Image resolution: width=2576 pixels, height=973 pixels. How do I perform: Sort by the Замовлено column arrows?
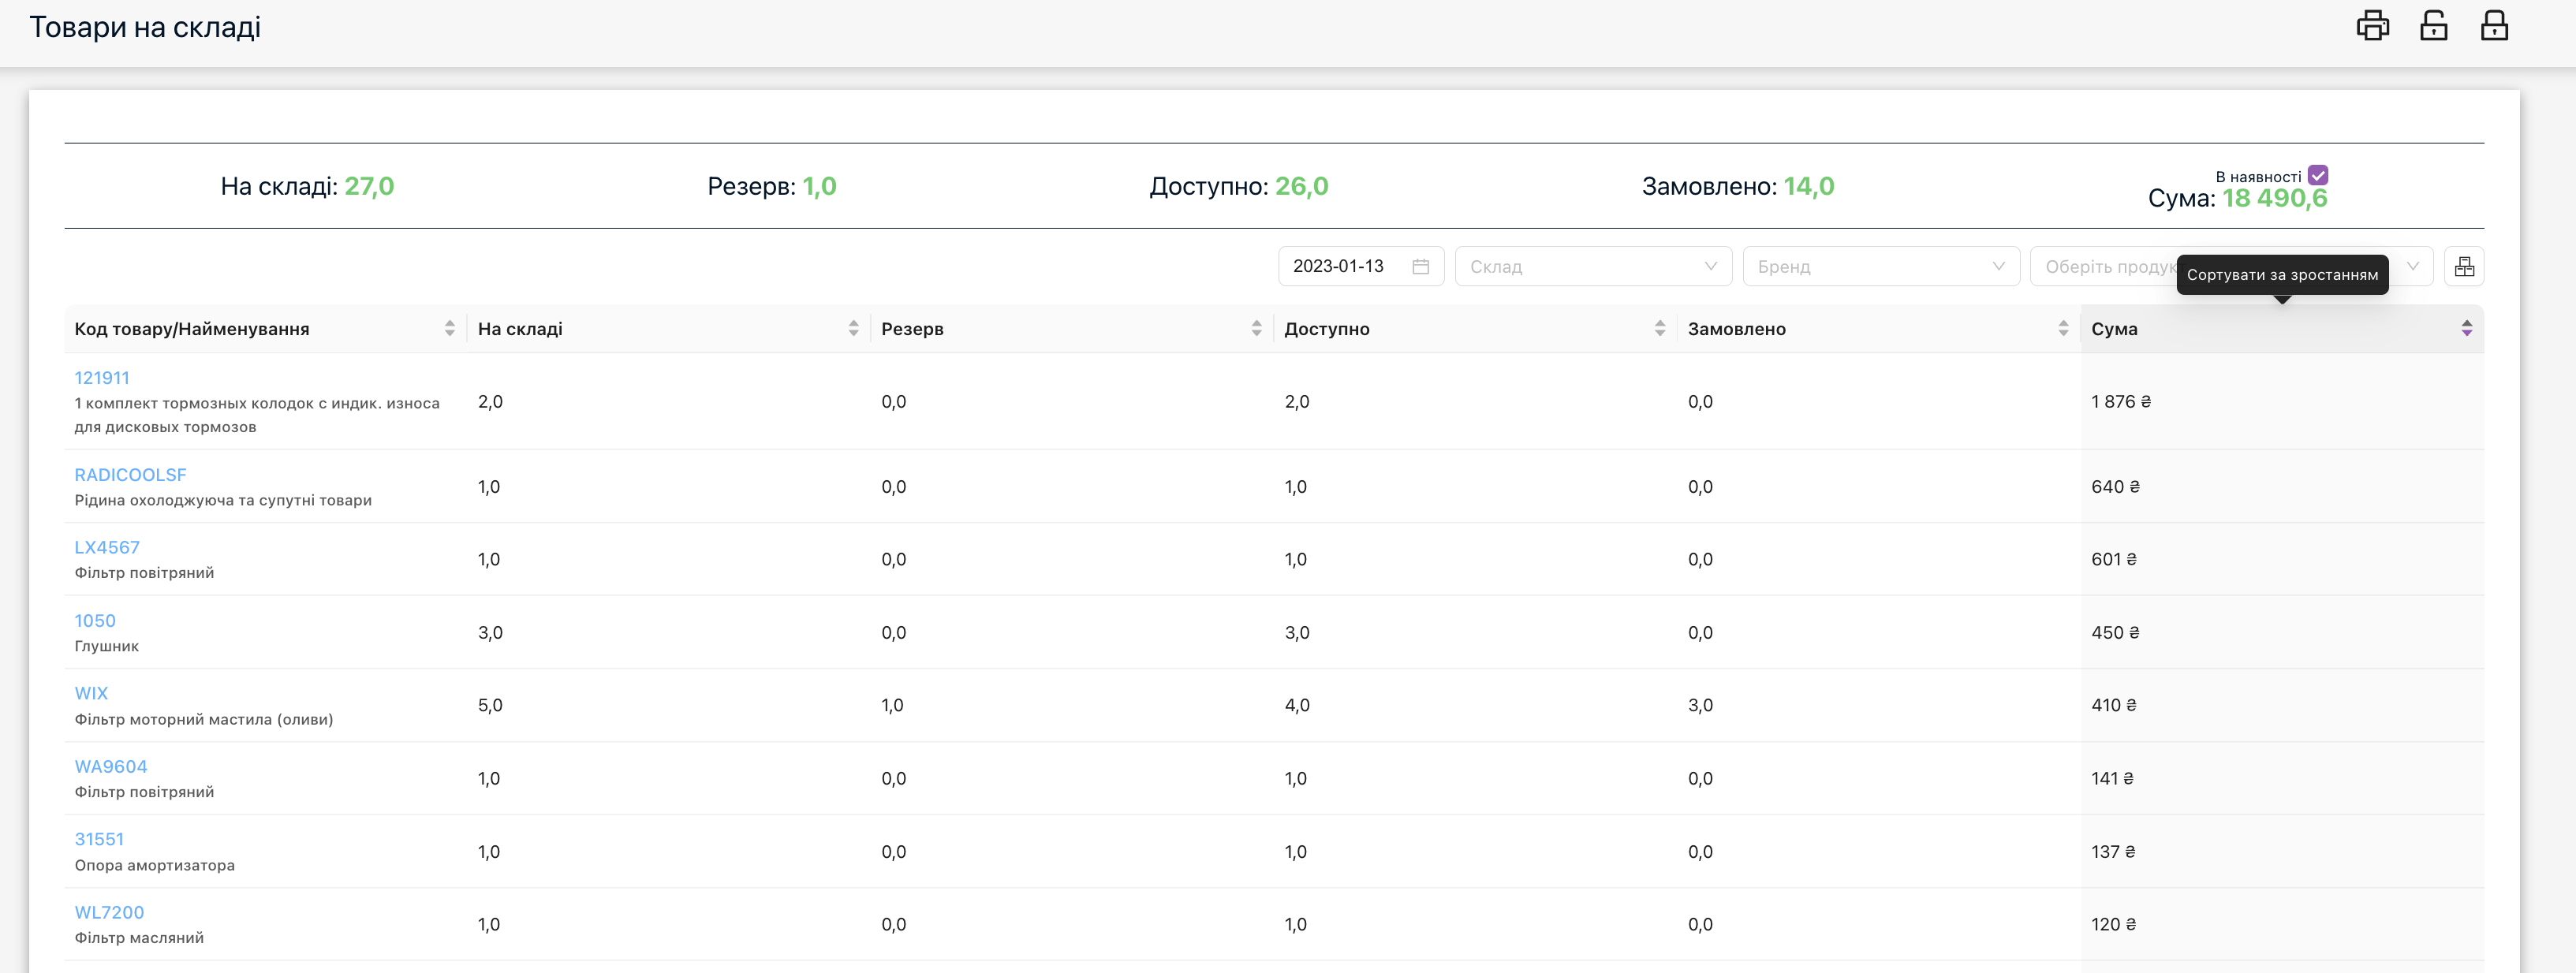click(2063, 328)
